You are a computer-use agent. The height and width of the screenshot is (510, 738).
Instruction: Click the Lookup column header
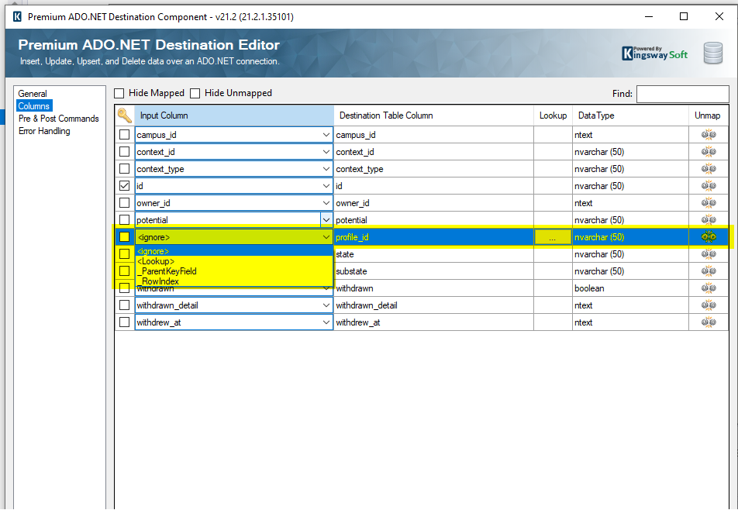click(553, 115)
